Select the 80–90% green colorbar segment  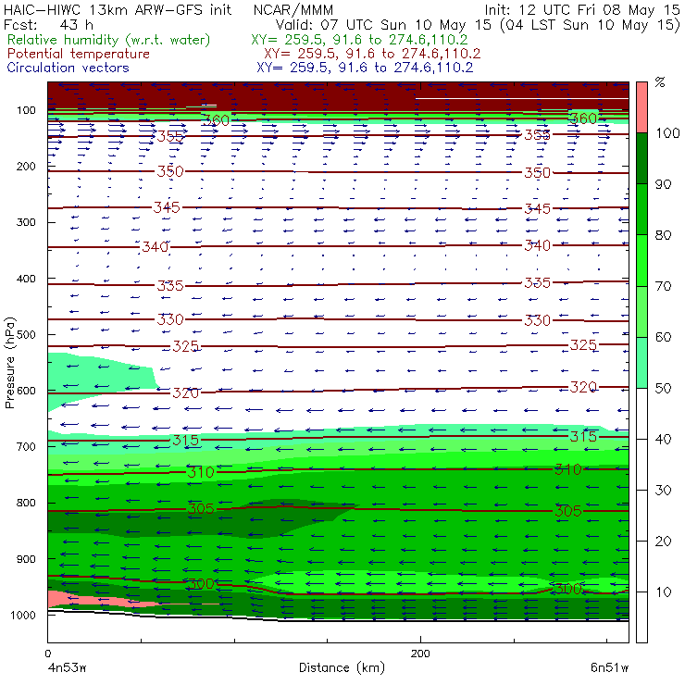coord(641,209)
